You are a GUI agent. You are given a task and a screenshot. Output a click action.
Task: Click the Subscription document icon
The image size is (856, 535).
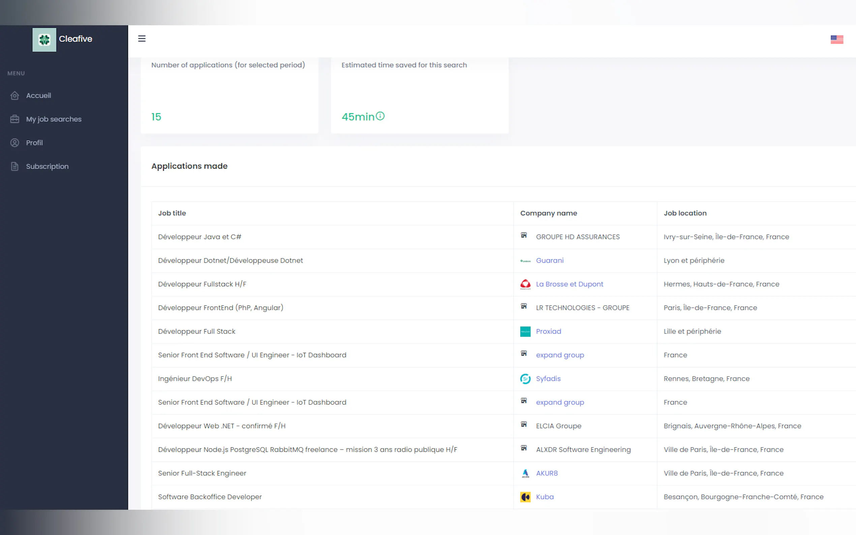coord(14,166)
